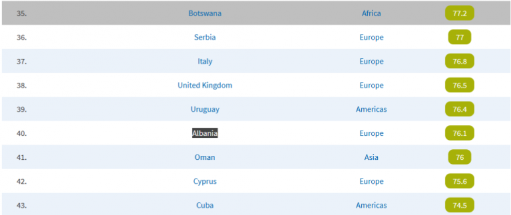Click Europe region in Serbia row
Screen dimensions: 511x215
tap(371, 37)
